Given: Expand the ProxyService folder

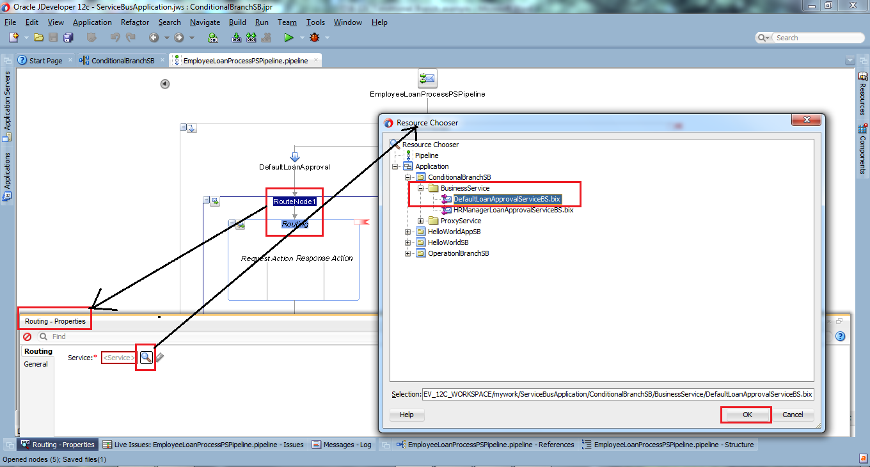Looking at the screenshot, I should (x=421, y=221).
